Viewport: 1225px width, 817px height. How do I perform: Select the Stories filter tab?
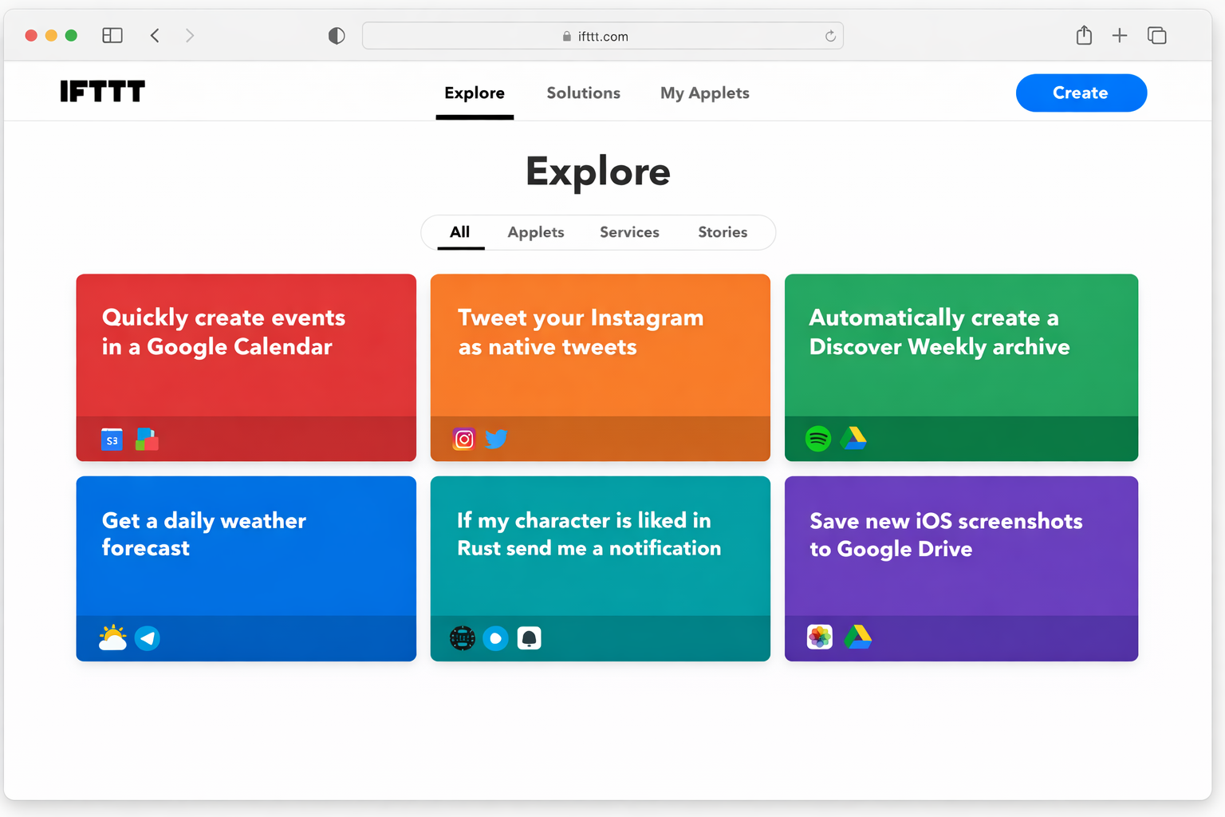(x=723, y=232)
